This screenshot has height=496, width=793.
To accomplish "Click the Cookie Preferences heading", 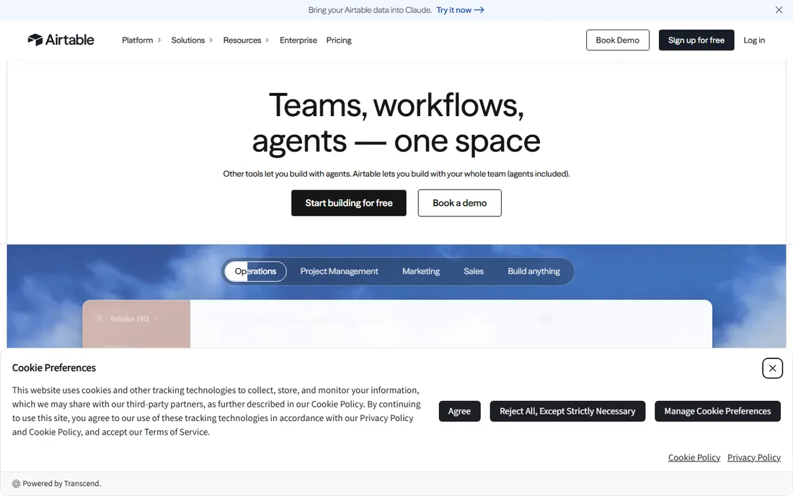I will (54, 368).
